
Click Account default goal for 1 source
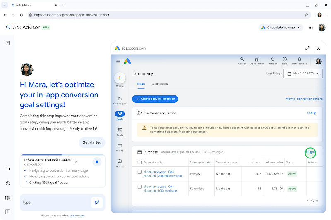180,152
